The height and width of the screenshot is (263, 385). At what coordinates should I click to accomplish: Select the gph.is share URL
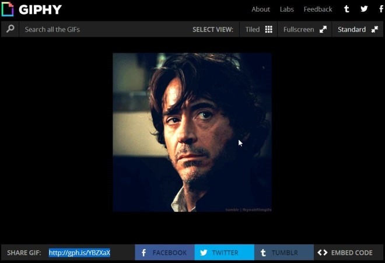click(x=79, y=253)
